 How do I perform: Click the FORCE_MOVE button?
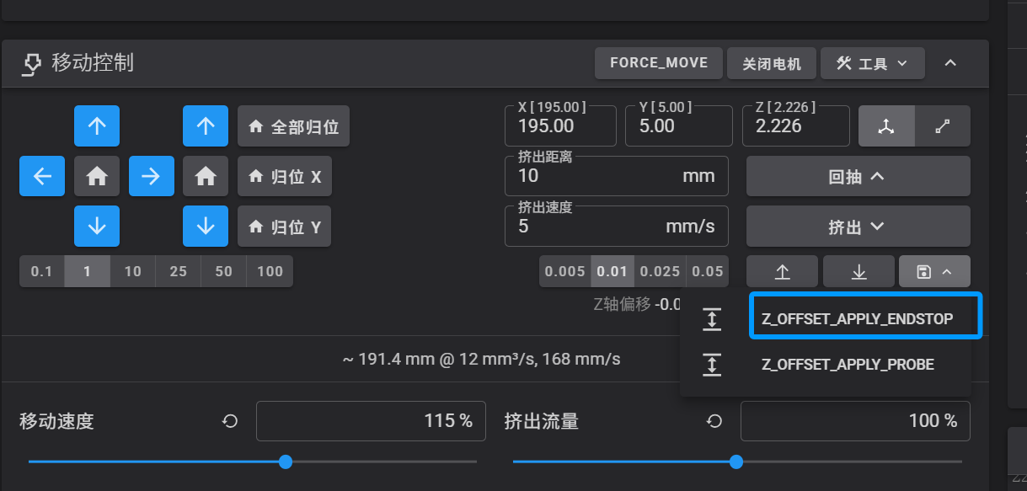[658, 63]
